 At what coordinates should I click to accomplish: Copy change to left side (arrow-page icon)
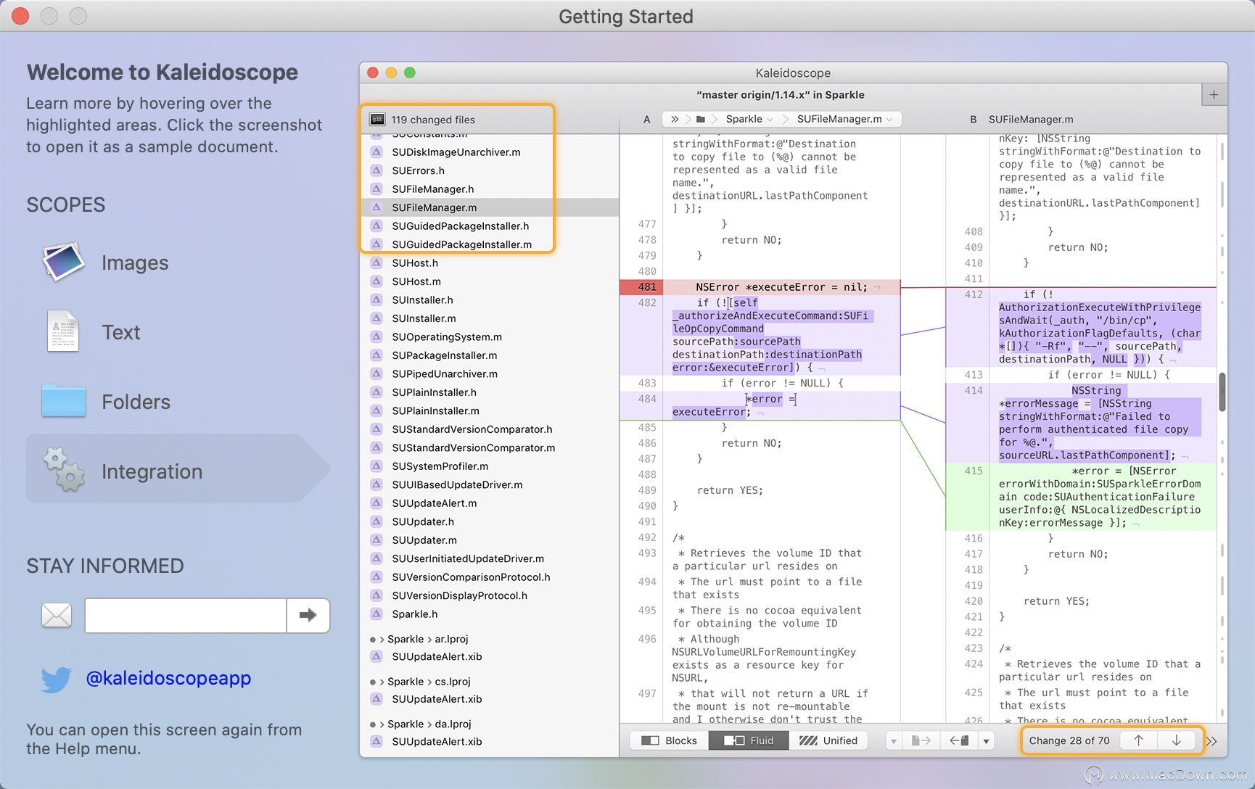click(x=958, y=740)
